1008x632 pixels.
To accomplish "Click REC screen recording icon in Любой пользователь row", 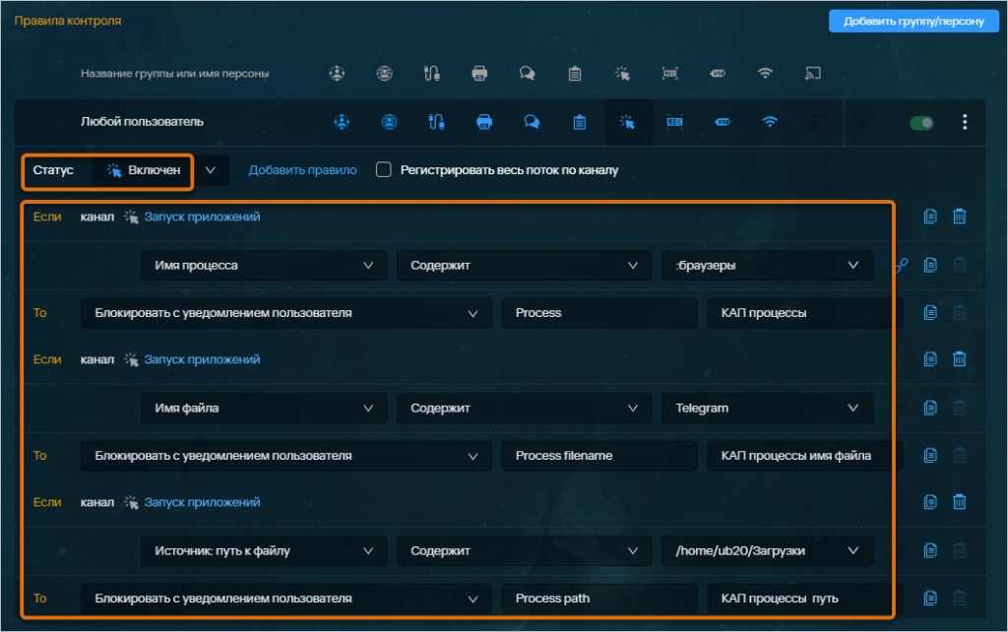I will (x=674, y=122).
